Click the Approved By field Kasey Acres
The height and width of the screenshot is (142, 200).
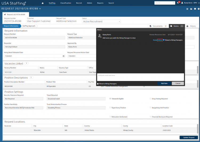(82, 47)
